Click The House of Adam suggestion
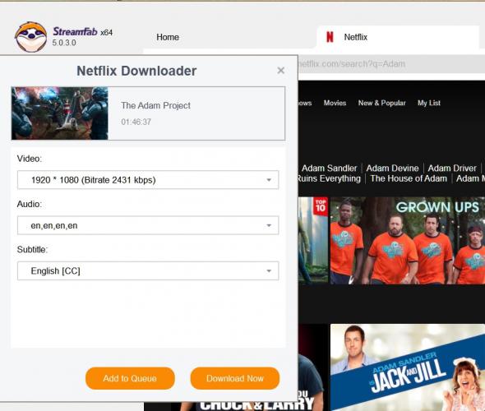The height and width of the screenshot is (411, 485). 409,178
